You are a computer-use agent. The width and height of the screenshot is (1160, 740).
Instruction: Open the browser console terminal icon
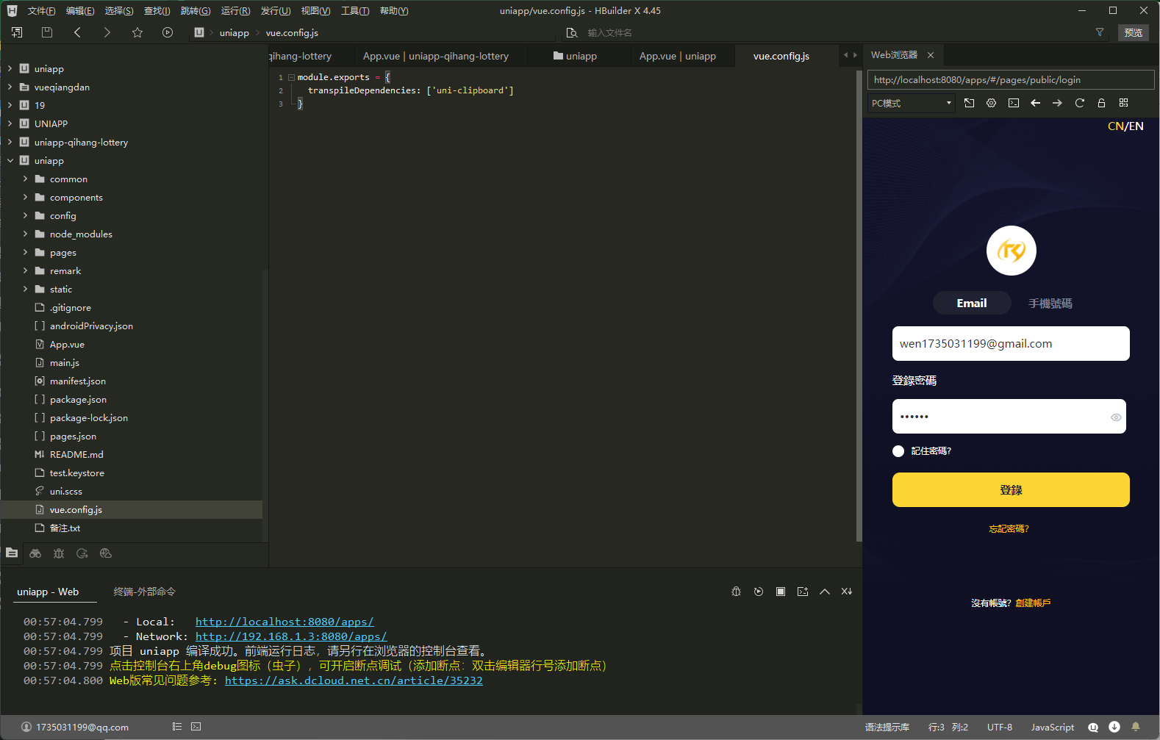tap(1014, 103)
